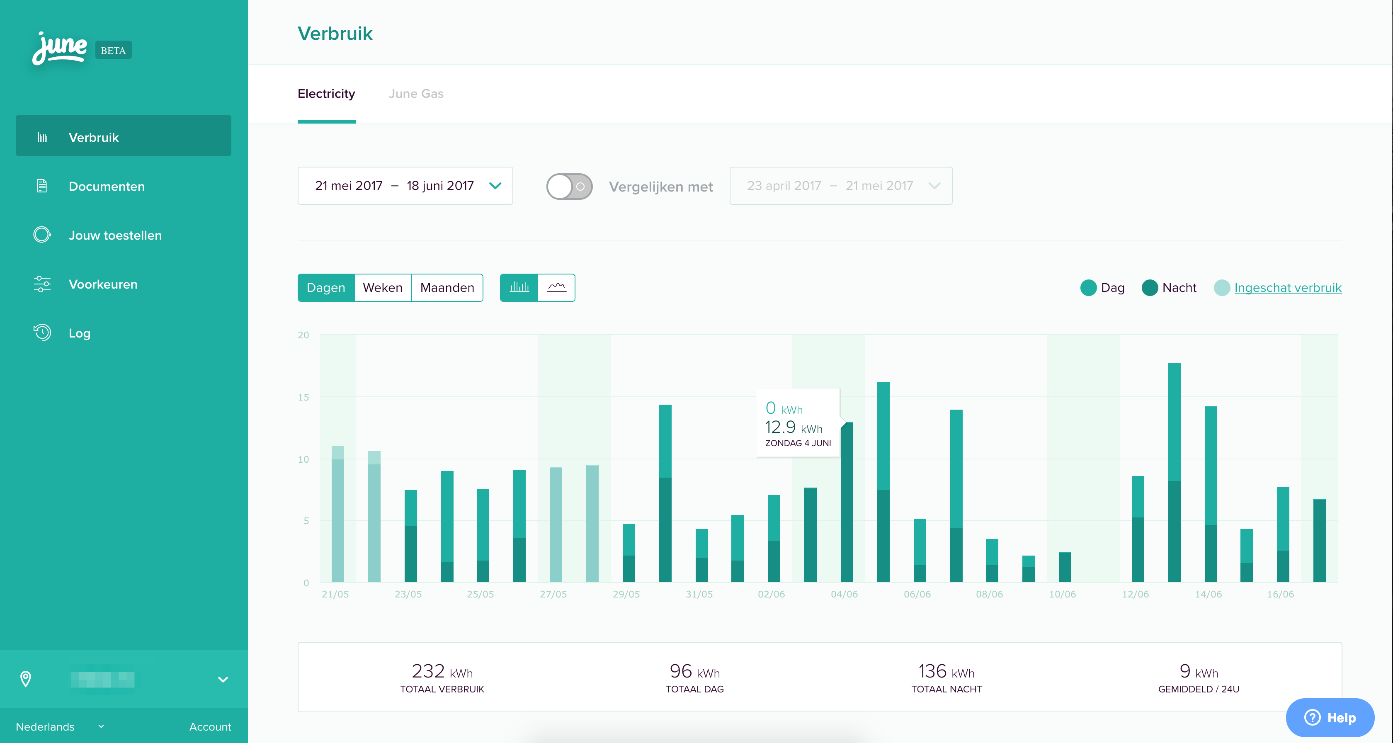Switch to bar chart view icon
This screenshot has height=743, width=1393.
point(519,287)
